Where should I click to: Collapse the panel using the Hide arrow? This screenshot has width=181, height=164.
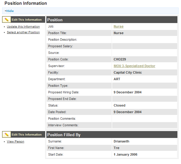pyautogui.click(x=5, y=11)
